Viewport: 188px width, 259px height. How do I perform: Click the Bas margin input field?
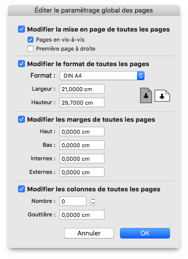tap(82, 145)
